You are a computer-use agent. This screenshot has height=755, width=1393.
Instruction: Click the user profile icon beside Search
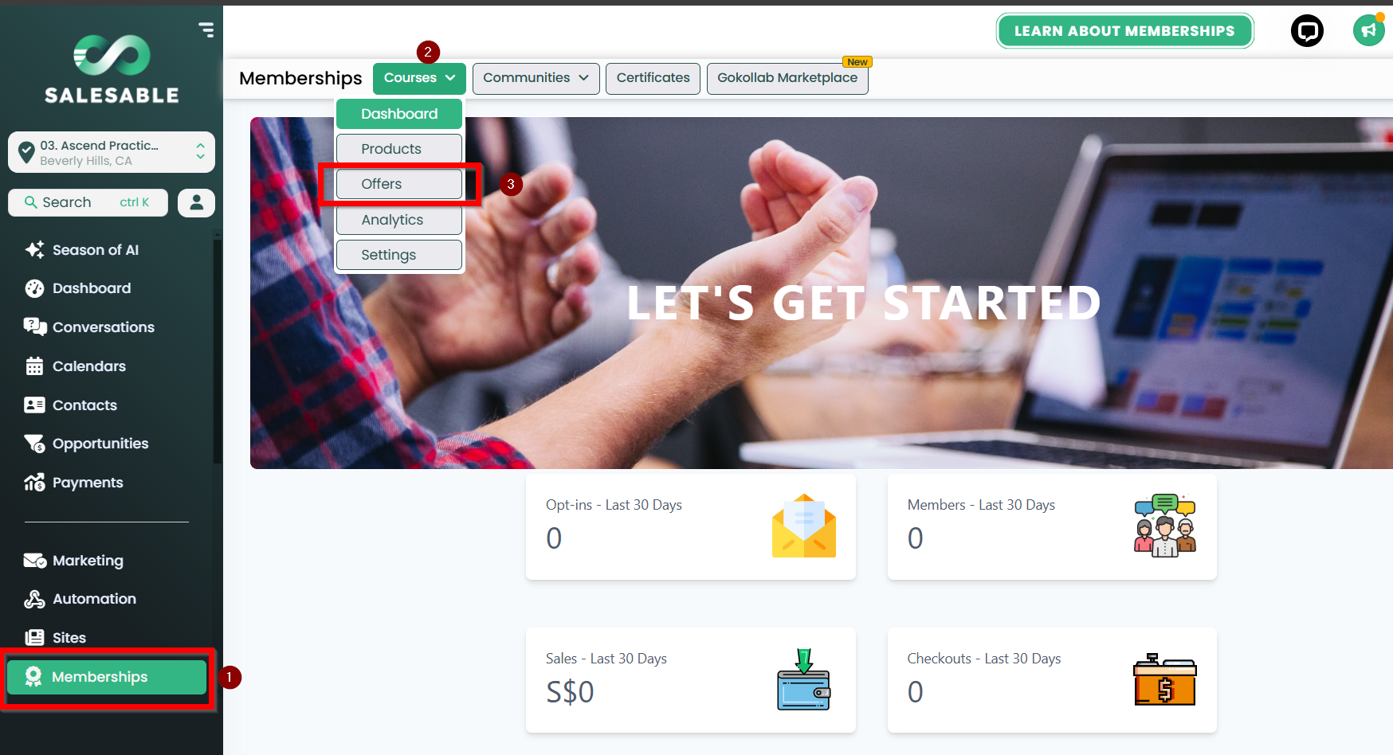[196, 202]
